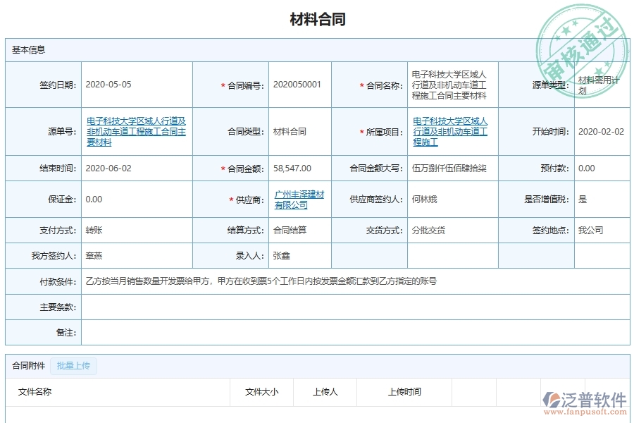Click the 基本信息 section header
This screenshot has width=634, height=423.
coord(28,49)
